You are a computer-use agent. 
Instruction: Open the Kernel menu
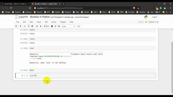pyautogui.click(x=54, y=22)
